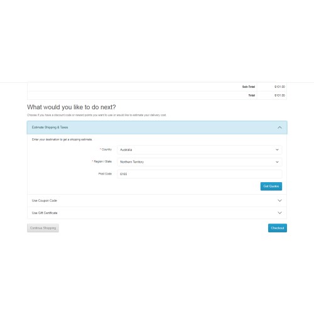Open the Country dropdown showing Australia
Viewport: 314px width, 314px height.
pyautogui.click(x=200, y=149)
